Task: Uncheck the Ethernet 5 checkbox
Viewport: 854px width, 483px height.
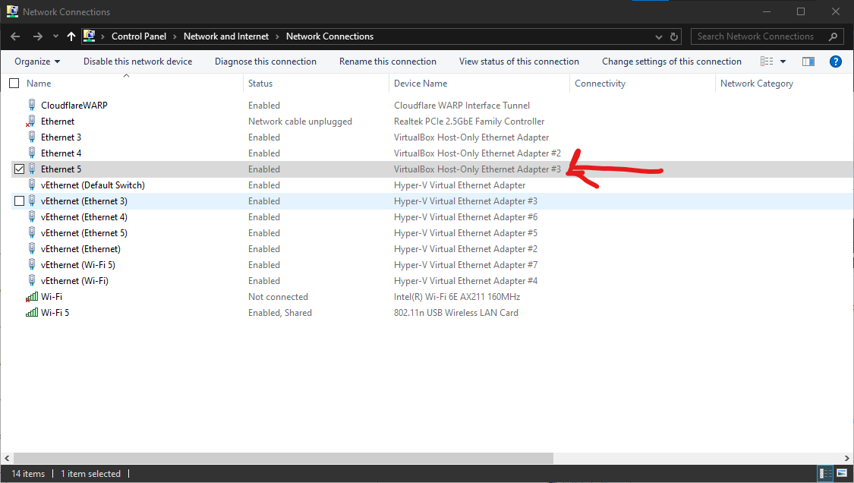Action: click(20, 169)
